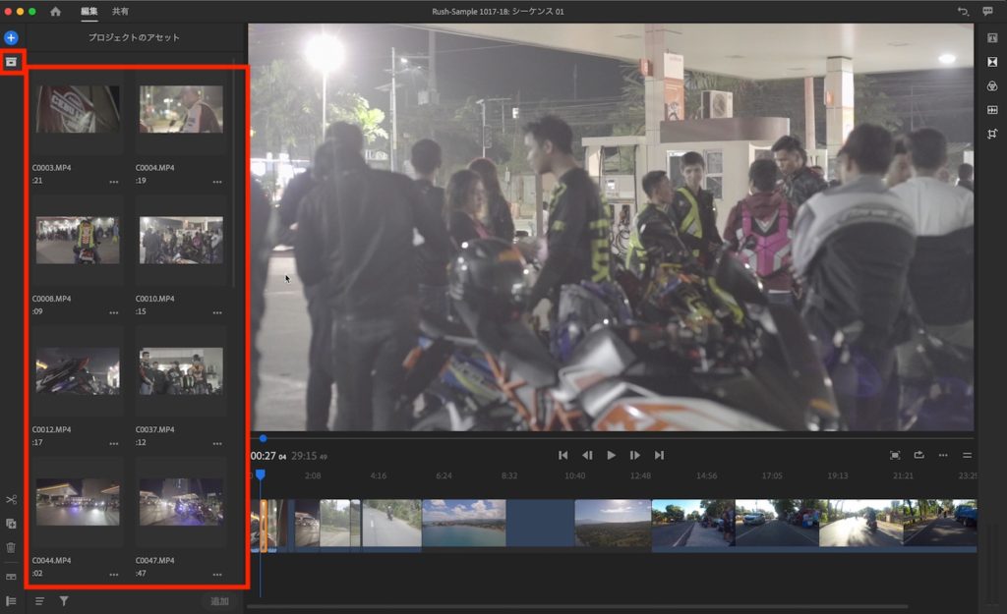The image size is (1007, 614).
Task: Open the 共有 (Share) tab
Action: (x=119, y=11)
